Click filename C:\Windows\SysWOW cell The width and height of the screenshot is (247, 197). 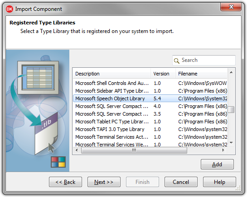pyautogui.click(x=203, y=83)
